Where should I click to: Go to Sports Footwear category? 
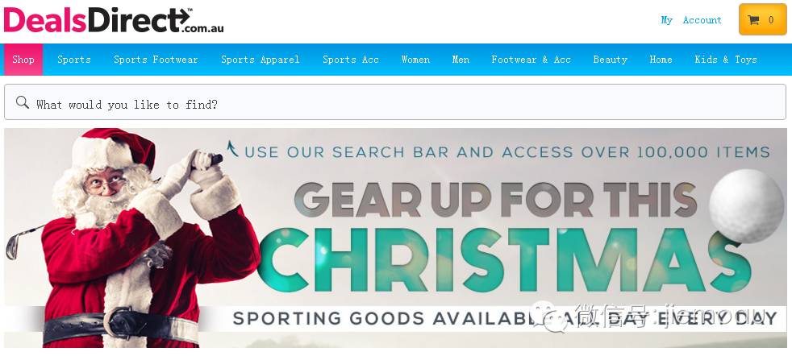(156, 60)
